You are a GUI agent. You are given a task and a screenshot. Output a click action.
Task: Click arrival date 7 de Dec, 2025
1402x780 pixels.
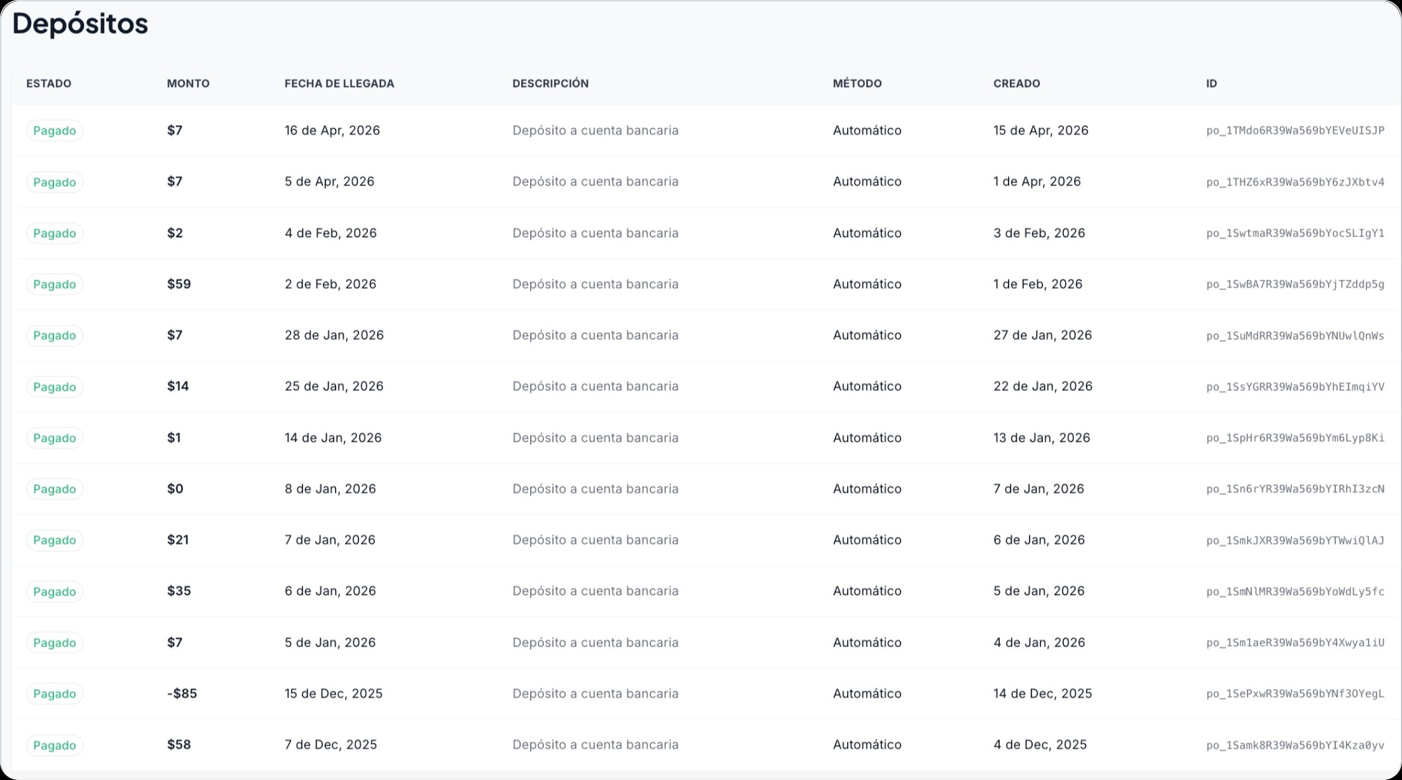click(330, 744)
